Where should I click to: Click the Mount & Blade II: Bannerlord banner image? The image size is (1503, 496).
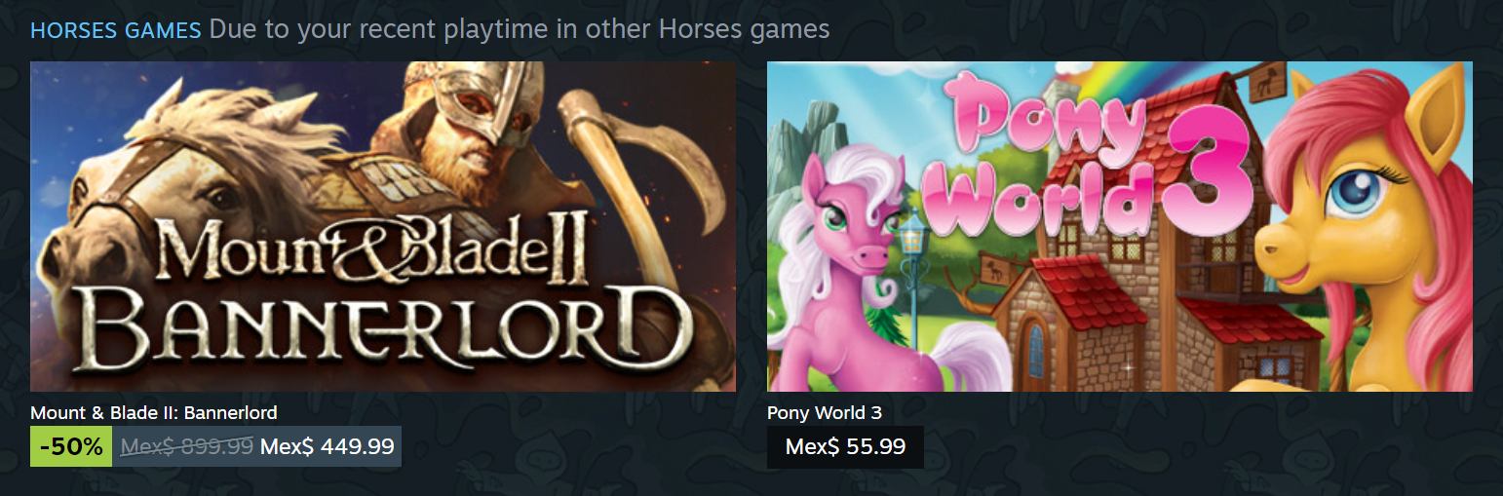click(x=383, y=226)
